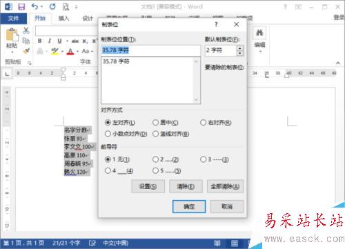Click the proofing book icon in status bar
Screen dimensions: 345x249
[x=92, y=243]
